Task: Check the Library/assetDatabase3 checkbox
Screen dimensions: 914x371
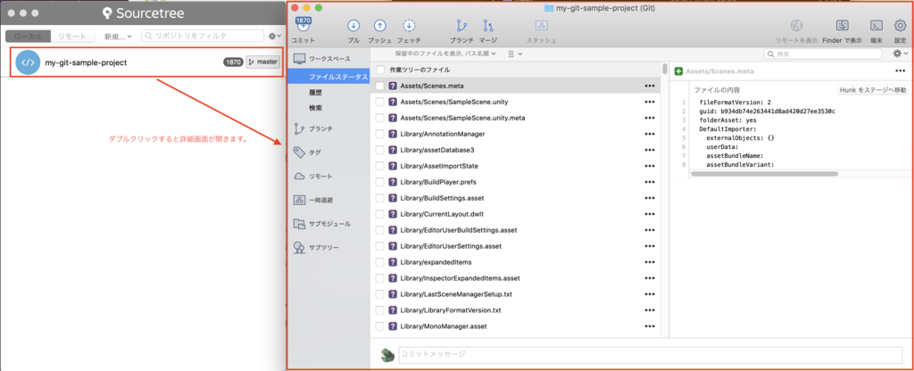Action: point(380,150)
